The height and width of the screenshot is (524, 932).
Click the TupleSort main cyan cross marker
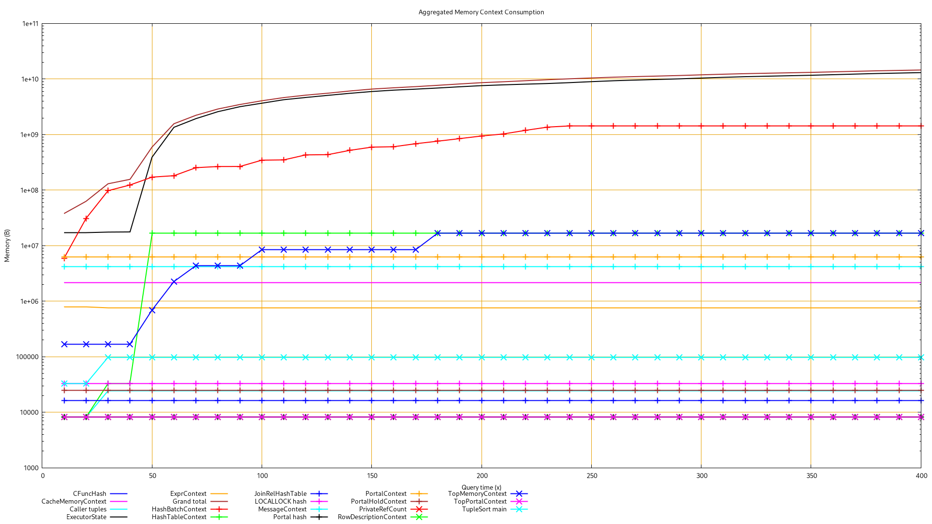519,509
